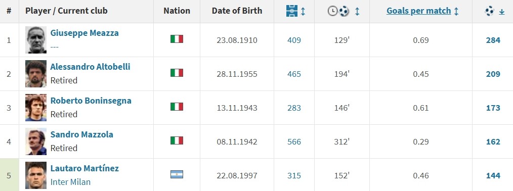Sort by minutes per goal arrow
The width and height of the screenshot is (513, 191).
[357, 12]
